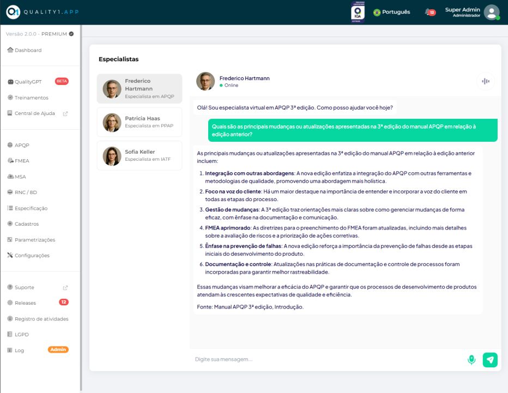This screenshot has width=508, height=393.
Task: Click the Quality1.app logo
Action: point(43,12)
